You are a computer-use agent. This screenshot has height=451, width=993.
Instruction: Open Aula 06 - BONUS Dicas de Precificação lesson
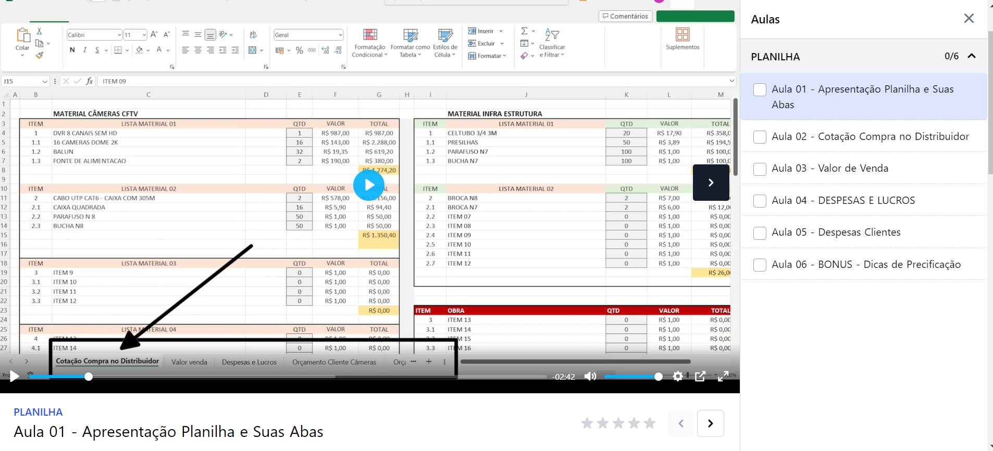(866, 264)
